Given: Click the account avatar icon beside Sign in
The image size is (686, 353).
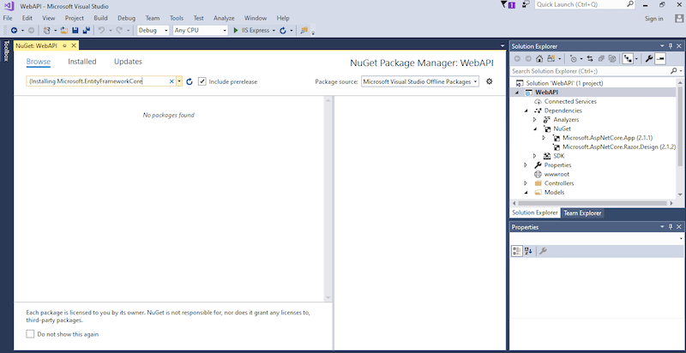Looking at the screenshot, I should point(678,18).
